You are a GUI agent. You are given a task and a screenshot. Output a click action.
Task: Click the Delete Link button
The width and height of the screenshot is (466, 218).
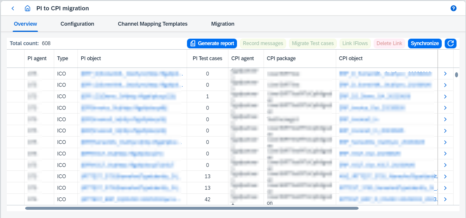[389, 43]
